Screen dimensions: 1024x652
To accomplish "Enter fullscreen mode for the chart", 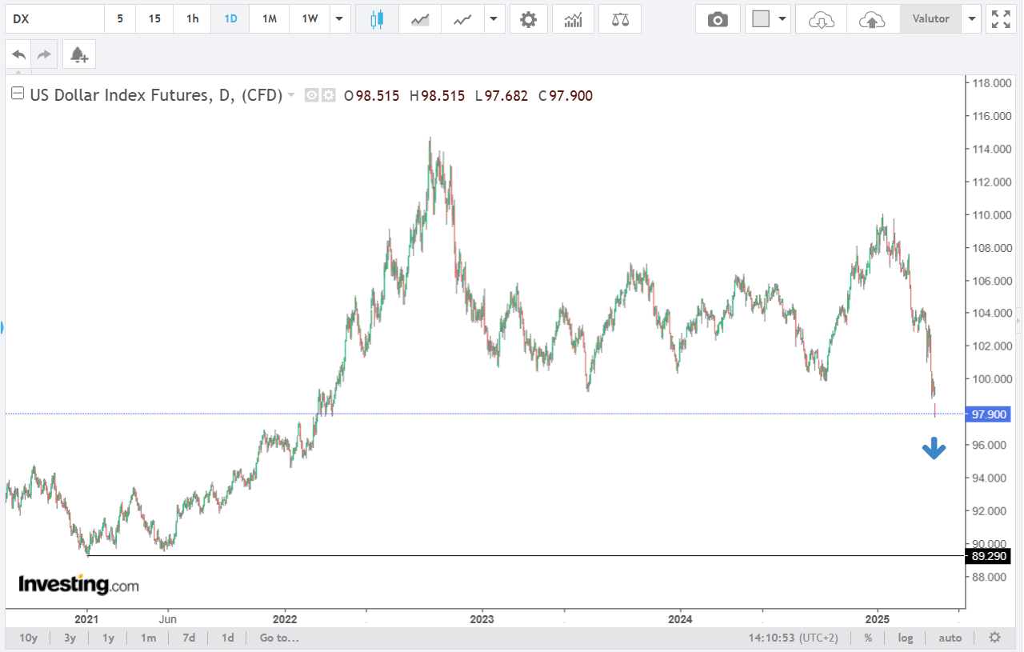I will 1001,19.
